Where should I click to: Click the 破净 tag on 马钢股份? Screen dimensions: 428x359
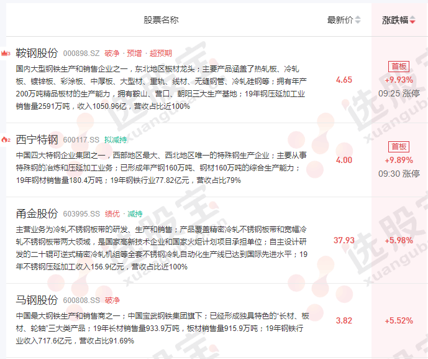pos(112,301)
